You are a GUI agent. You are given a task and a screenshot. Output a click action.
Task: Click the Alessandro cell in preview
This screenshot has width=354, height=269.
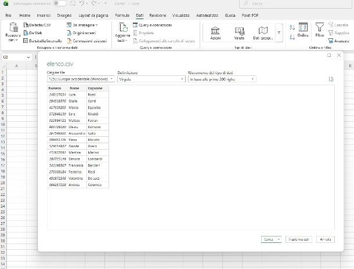coord(77,133)
